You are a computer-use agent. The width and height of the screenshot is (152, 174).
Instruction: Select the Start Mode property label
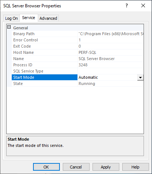pos(24,77)
